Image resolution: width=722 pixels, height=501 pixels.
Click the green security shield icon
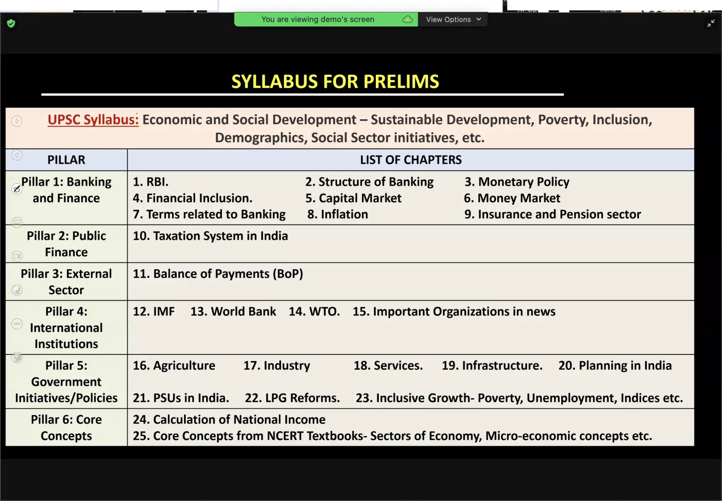tap(11, 23)
